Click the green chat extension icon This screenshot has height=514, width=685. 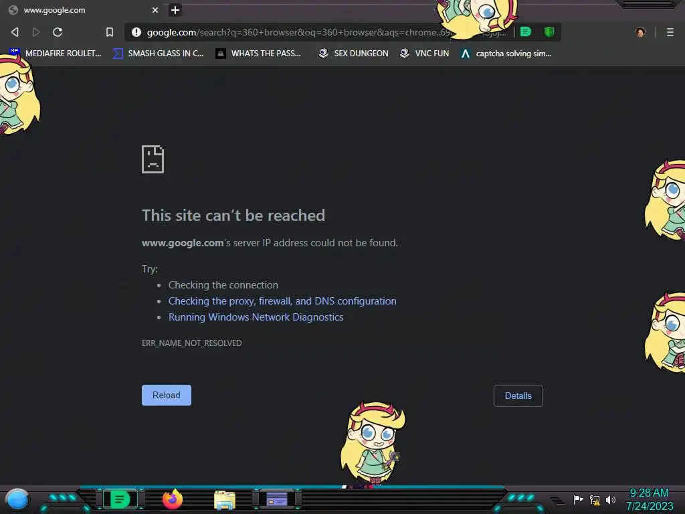(x=526, y=31)
